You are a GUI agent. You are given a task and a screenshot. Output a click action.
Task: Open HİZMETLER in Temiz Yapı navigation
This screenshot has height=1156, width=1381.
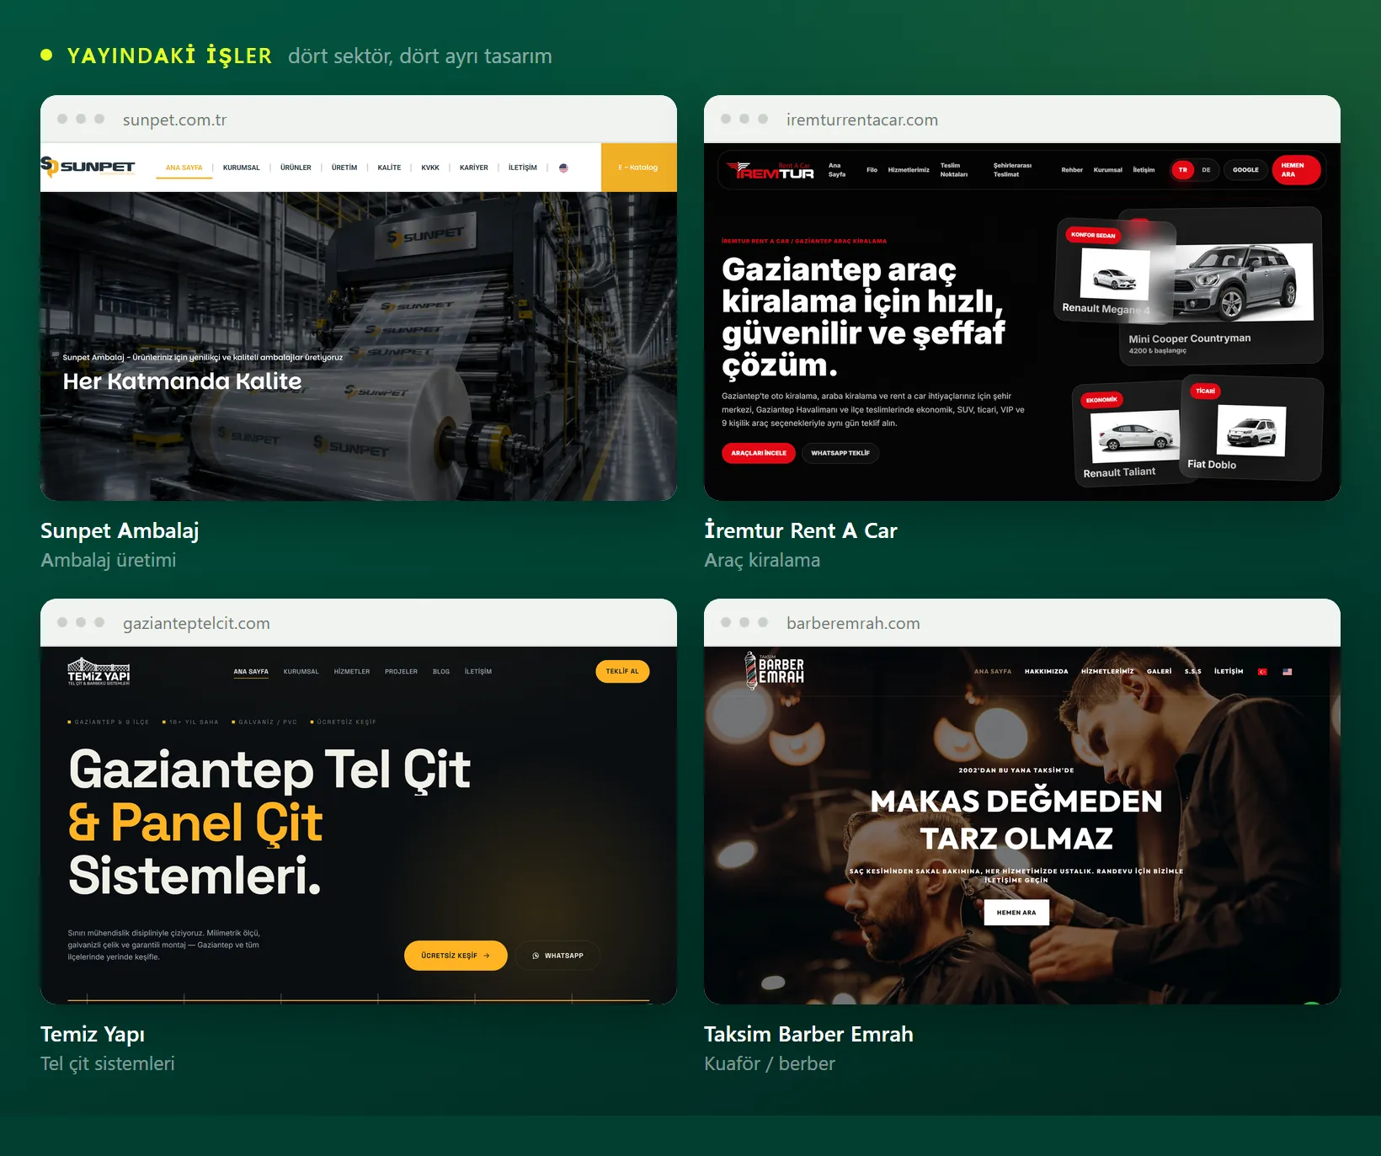352,672
